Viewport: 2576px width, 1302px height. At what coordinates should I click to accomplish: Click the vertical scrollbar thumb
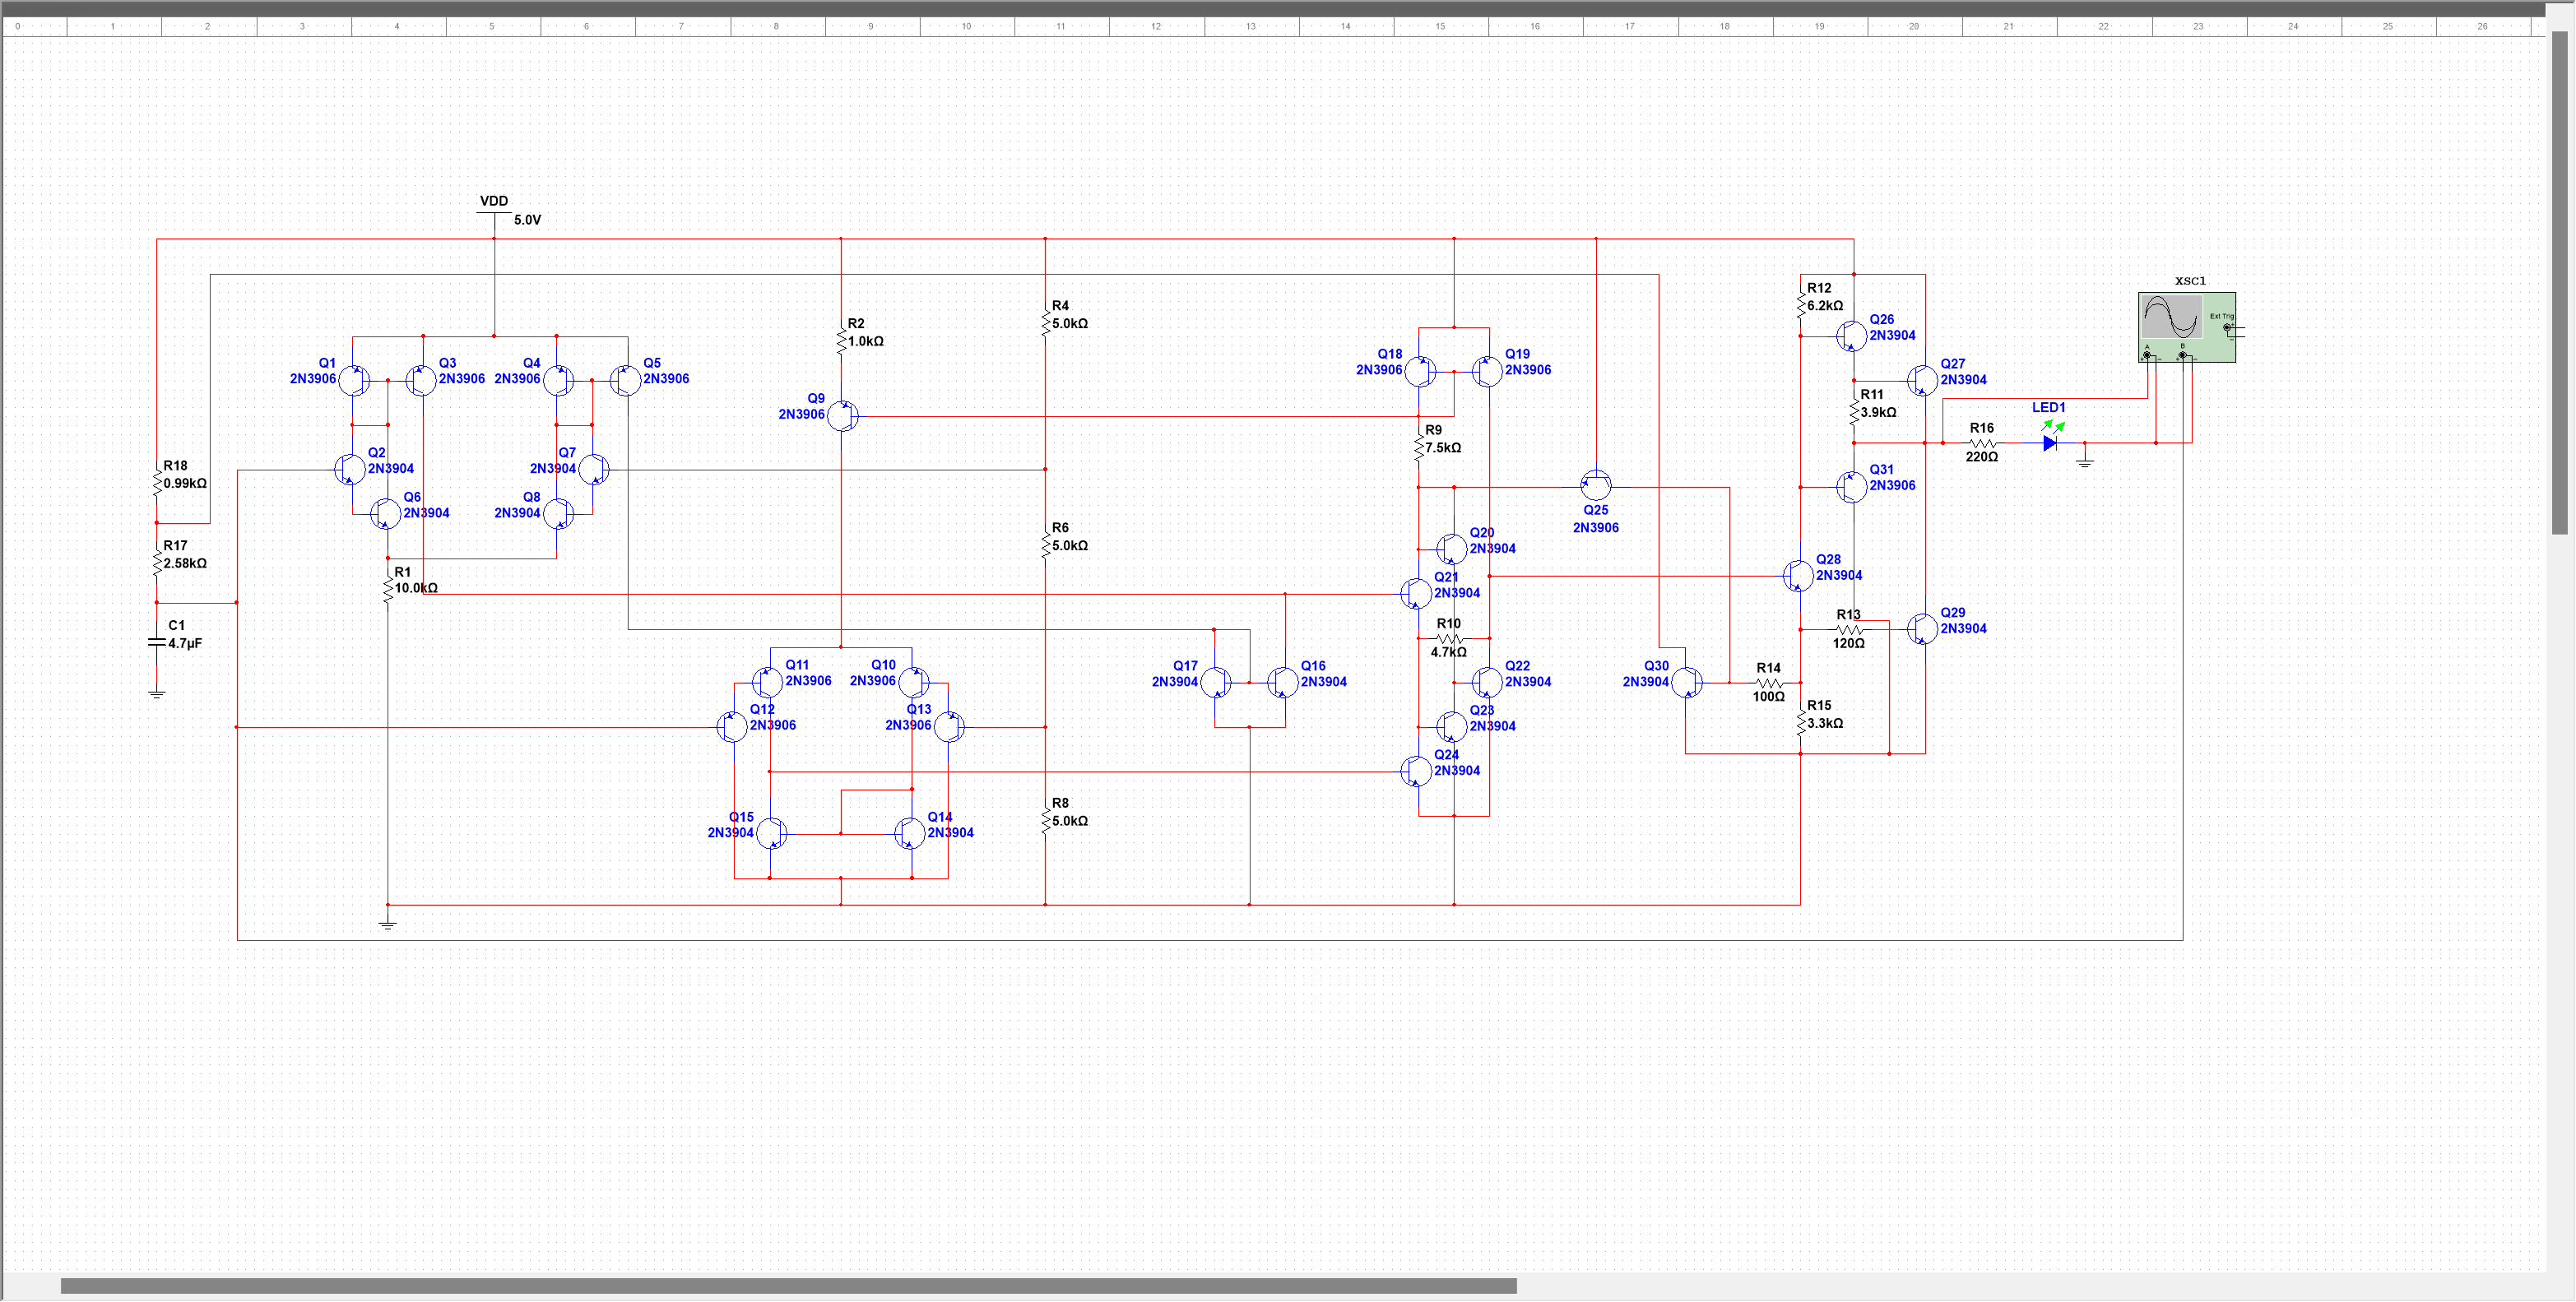coord(2560,283)
